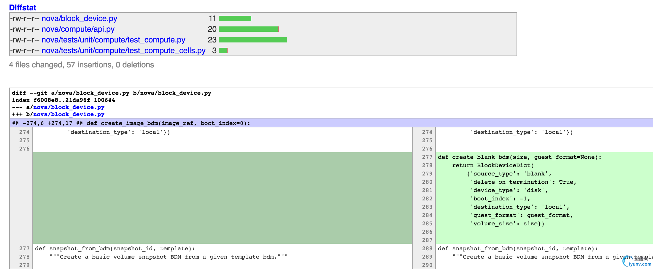Click the Diffstat heading link
Viewport: 653px width, 269px height.
pos(23,7)
